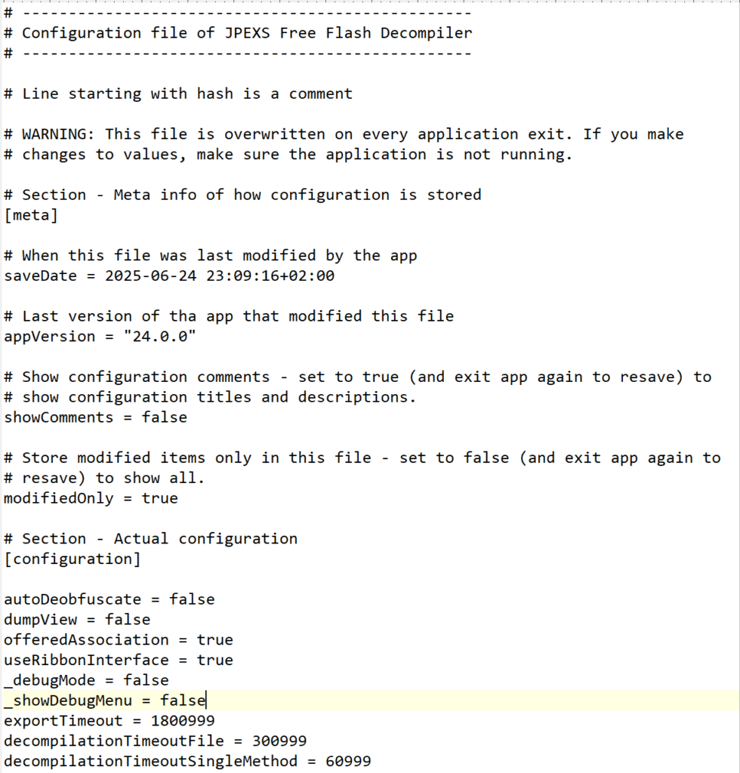Click the showComments = false line

click(96, 417)
